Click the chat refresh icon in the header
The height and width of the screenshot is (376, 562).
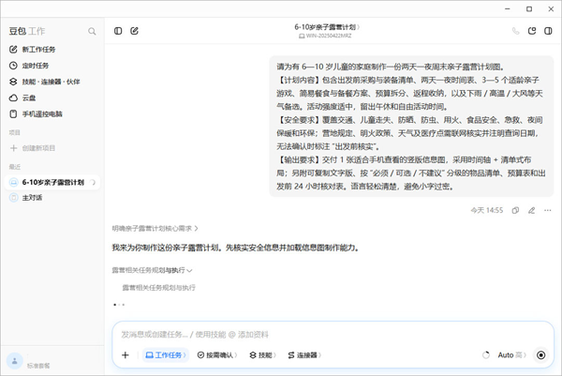(x=532, y=31)
